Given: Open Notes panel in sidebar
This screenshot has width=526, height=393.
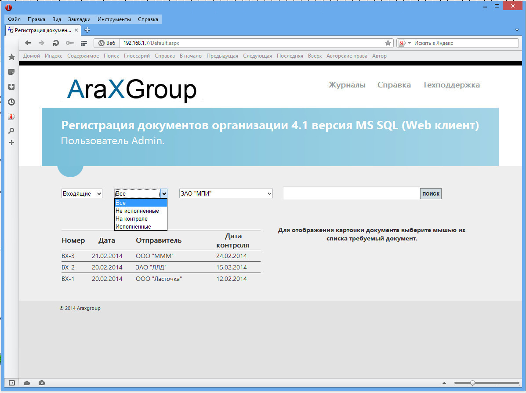Looking at the screenshot, I should [11, 72].
